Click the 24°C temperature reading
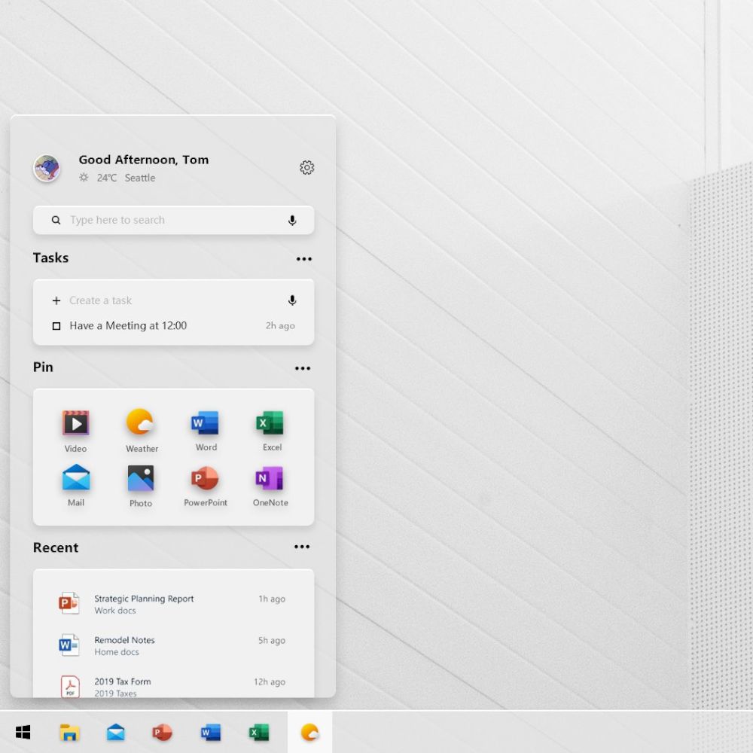Screen dimensions: 753x753 tap(107, 178)
